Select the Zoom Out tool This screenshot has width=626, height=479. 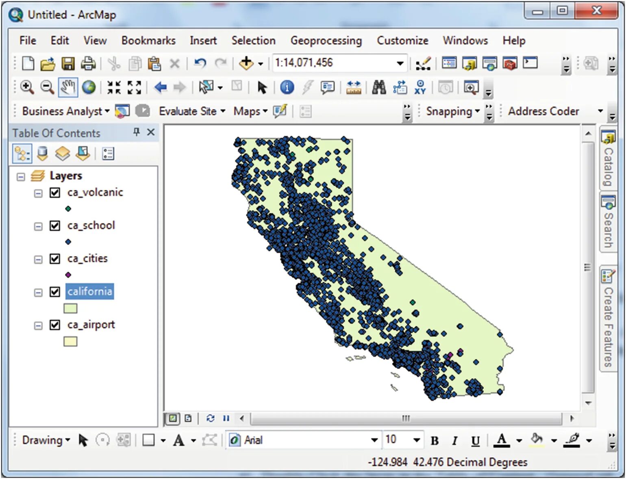[x=47, y=87]
